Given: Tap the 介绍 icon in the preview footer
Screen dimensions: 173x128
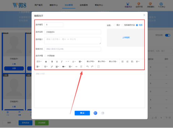Looking at the screenshot, I should tap(8, 113).
